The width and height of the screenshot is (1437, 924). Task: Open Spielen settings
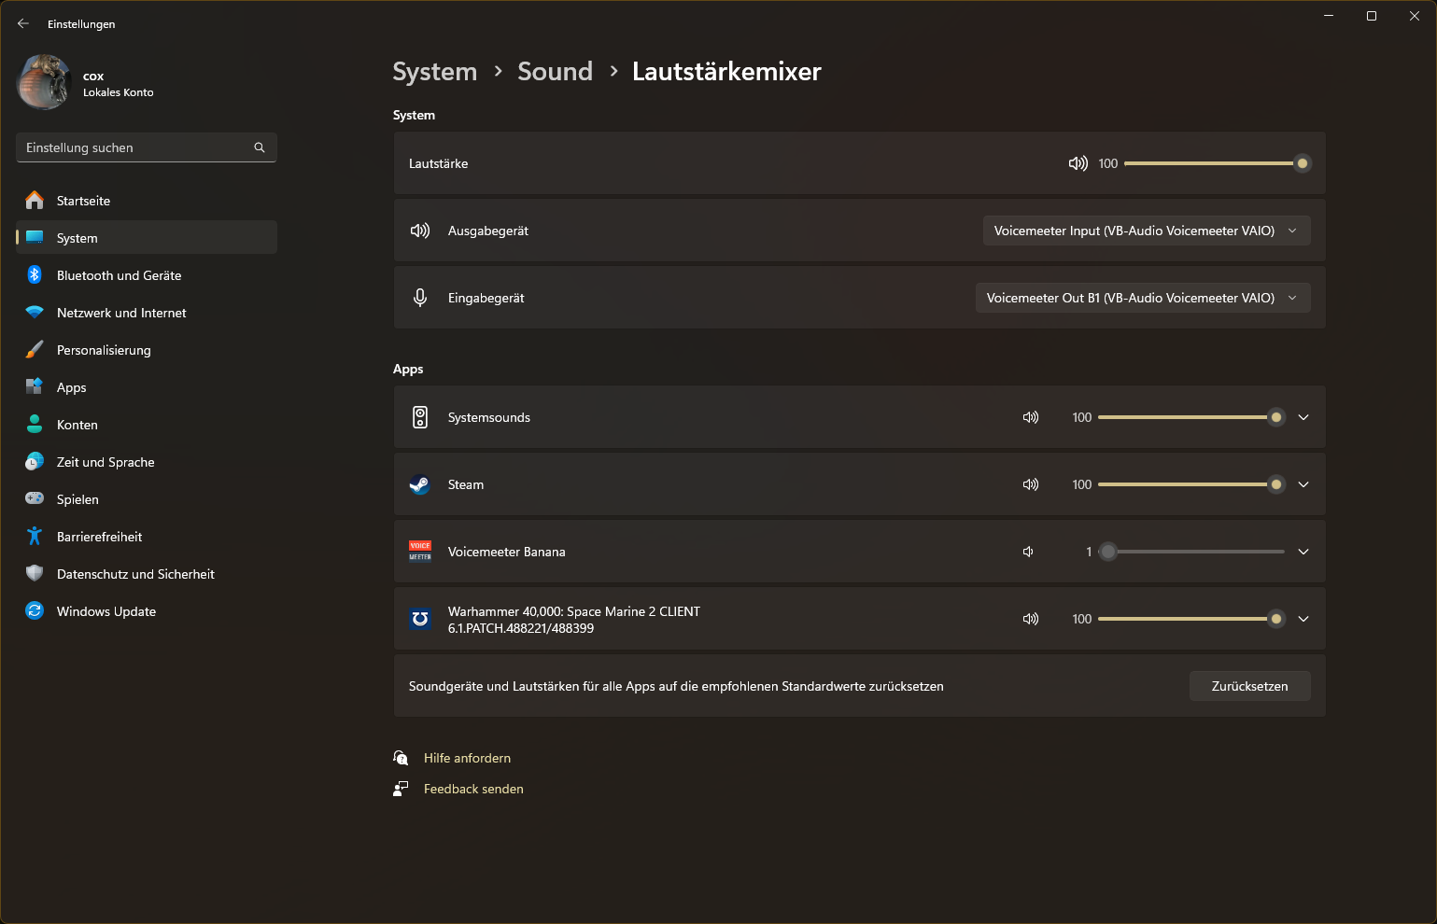147,499
